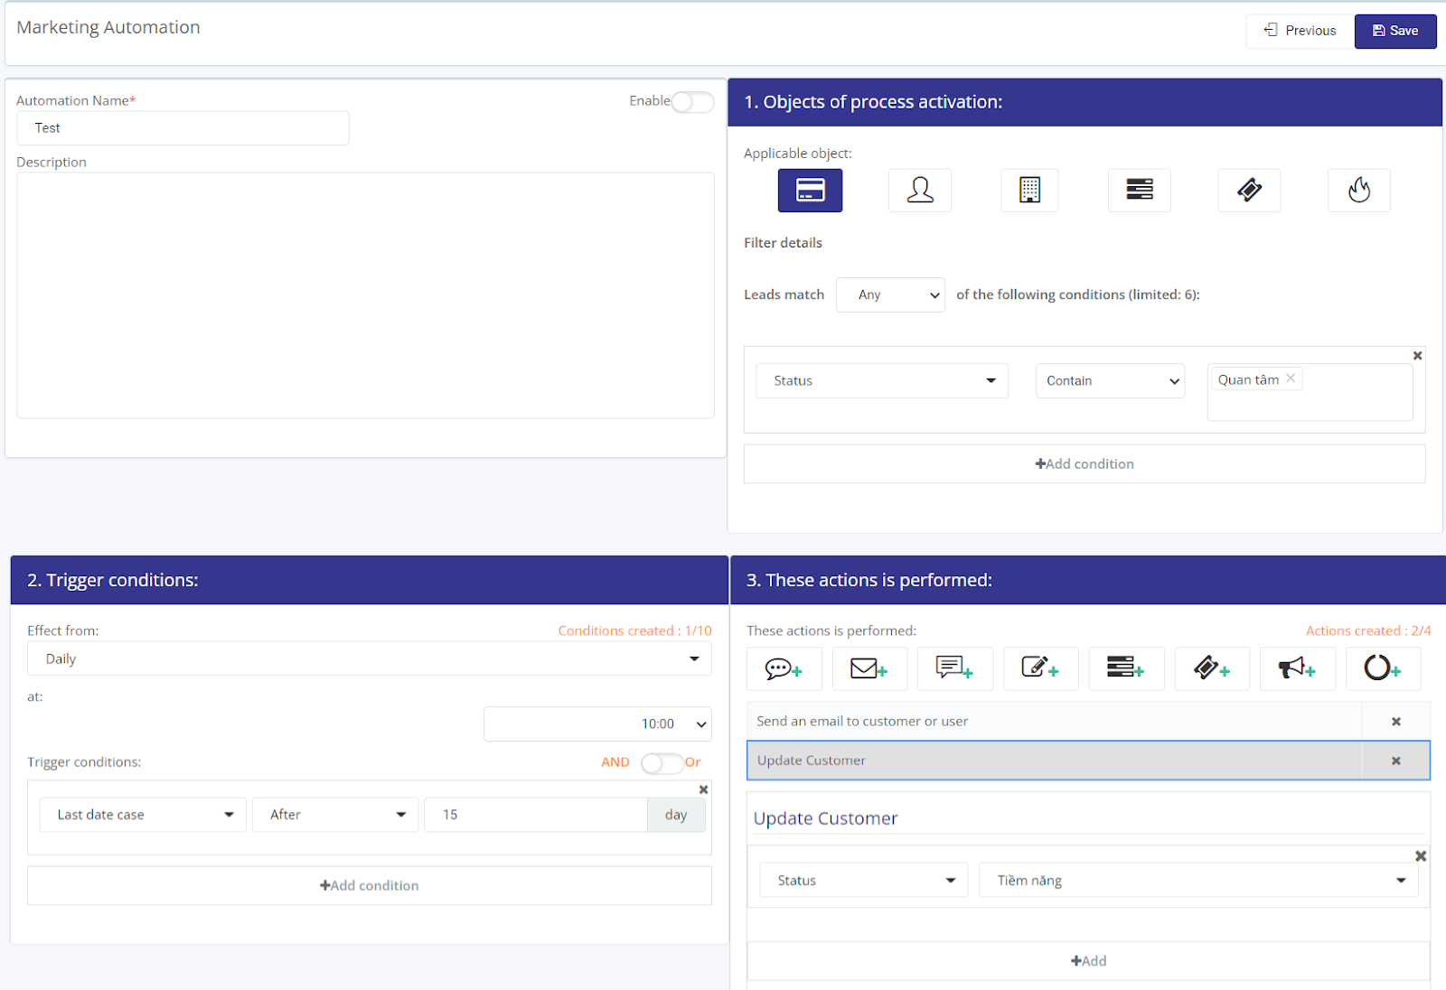Delete the Status Tiềm năng update field
This screenshot has width=1446, height=990.
click(1421, 856)
